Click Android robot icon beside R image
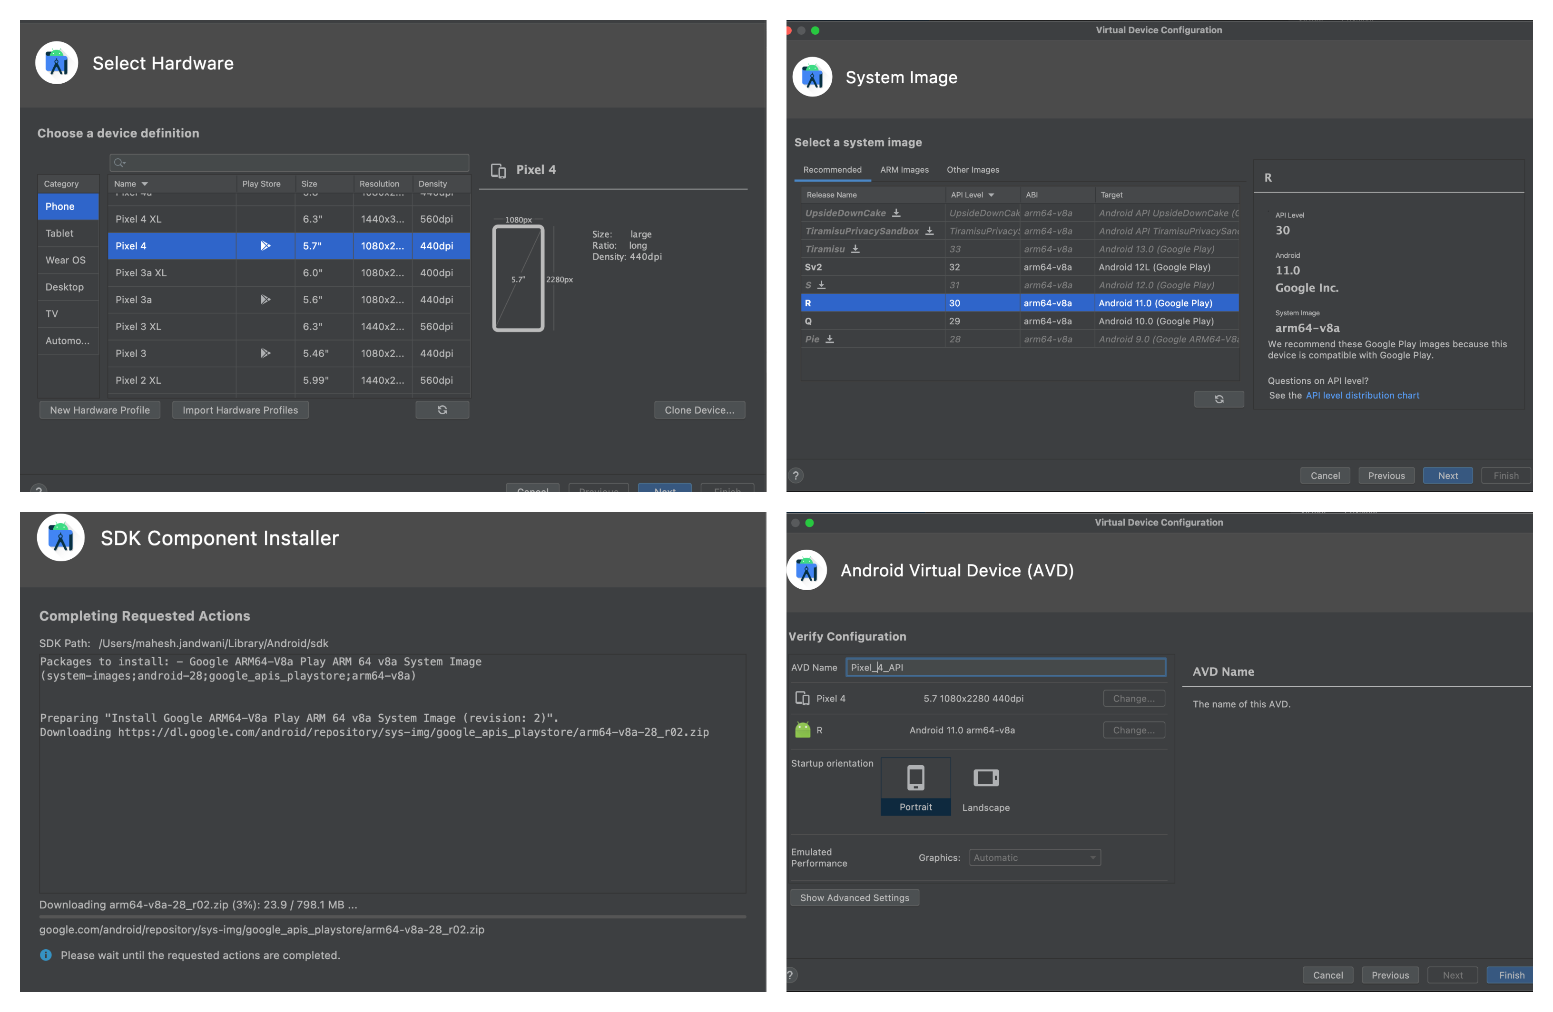This screenshot has height=1012, width=1553. click(x=803, y=730)
